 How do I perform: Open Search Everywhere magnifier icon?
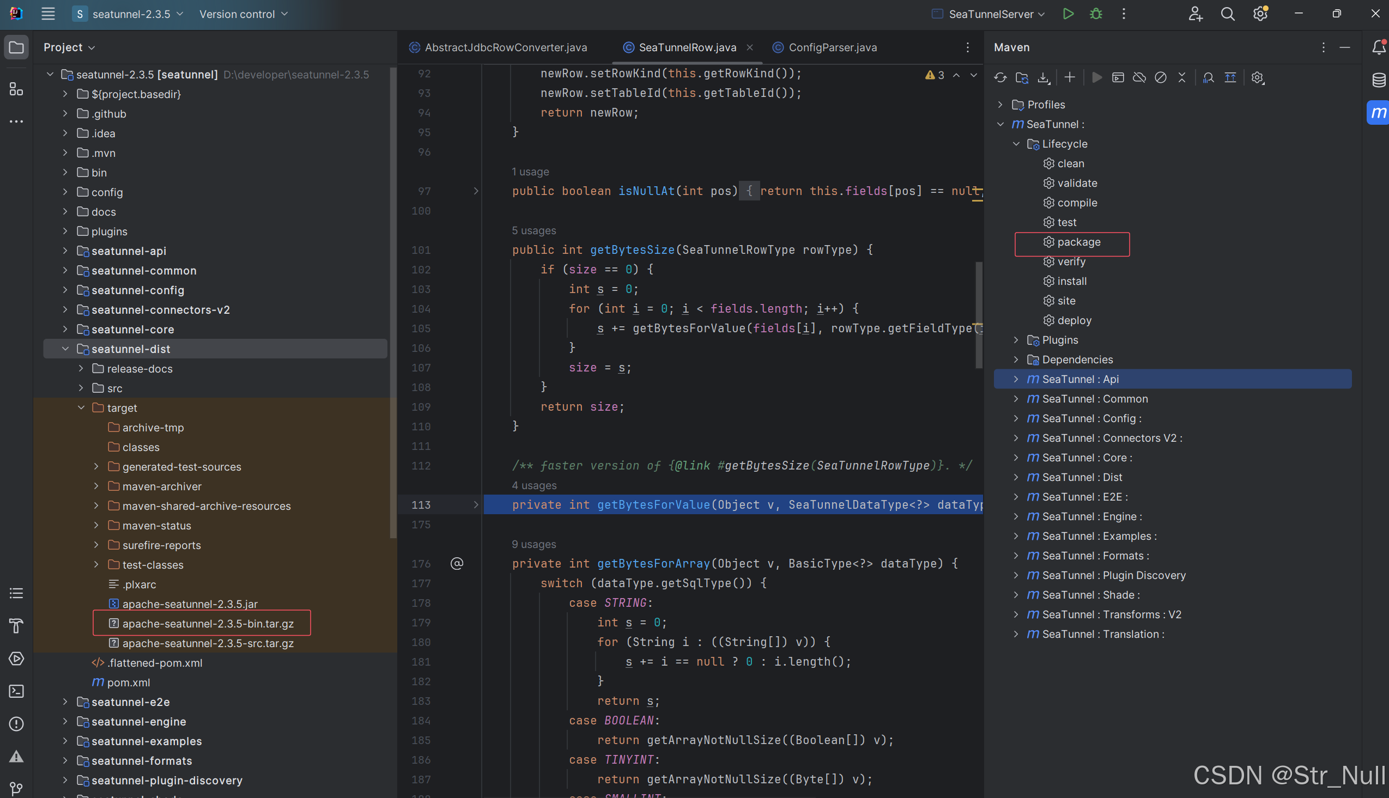(1228, 14)
